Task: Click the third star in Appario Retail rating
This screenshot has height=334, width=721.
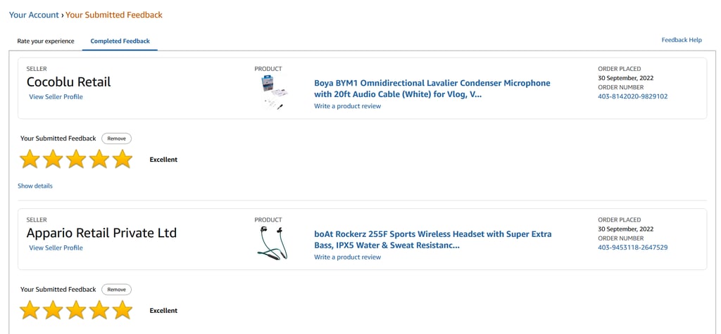Action: pyautogui.click(x=76, y=310)
